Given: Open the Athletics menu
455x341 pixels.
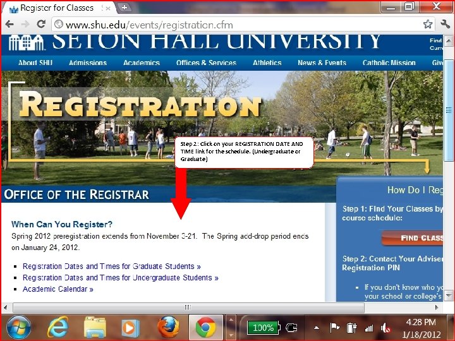Looking at the screenshot, I should coord(267,63).
